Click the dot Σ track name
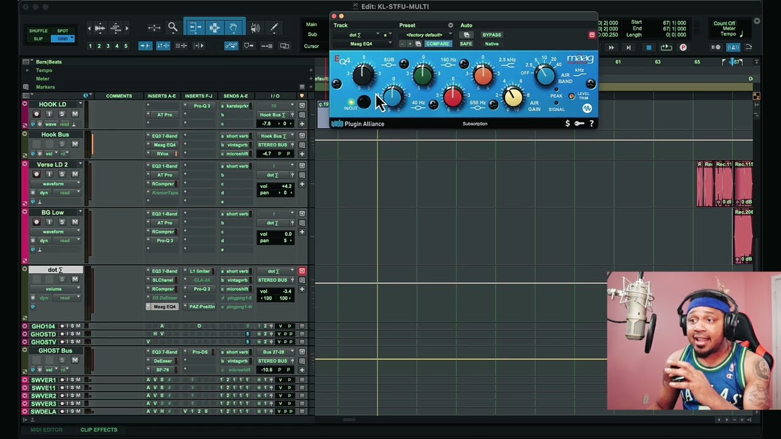This screenshot has width=781, height=439. (55, 269)
